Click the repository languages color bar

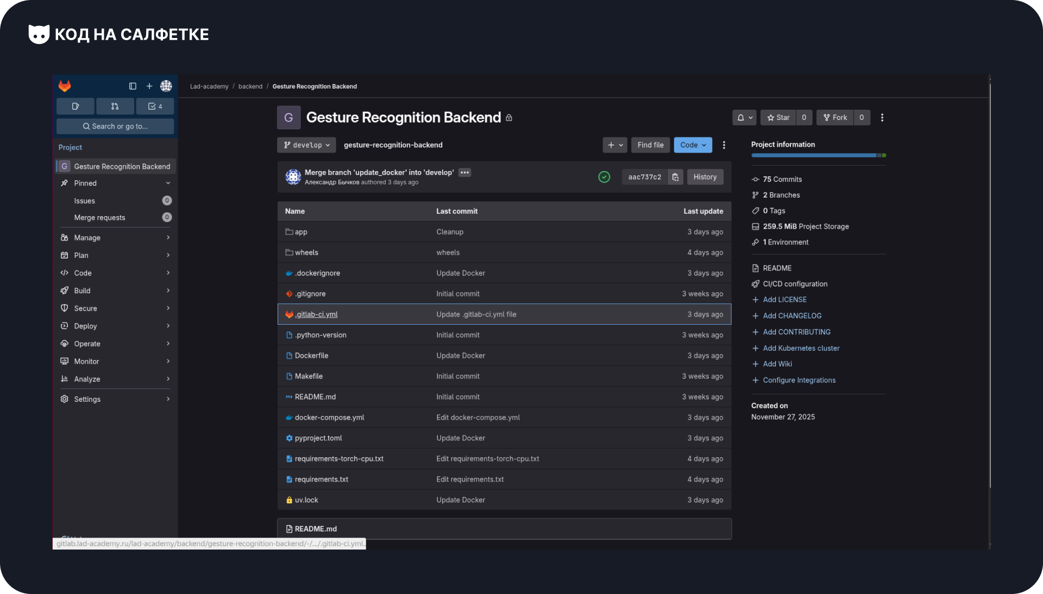coord(818,155)
